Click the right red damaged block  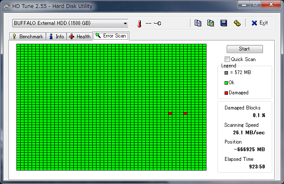(185, 113)
